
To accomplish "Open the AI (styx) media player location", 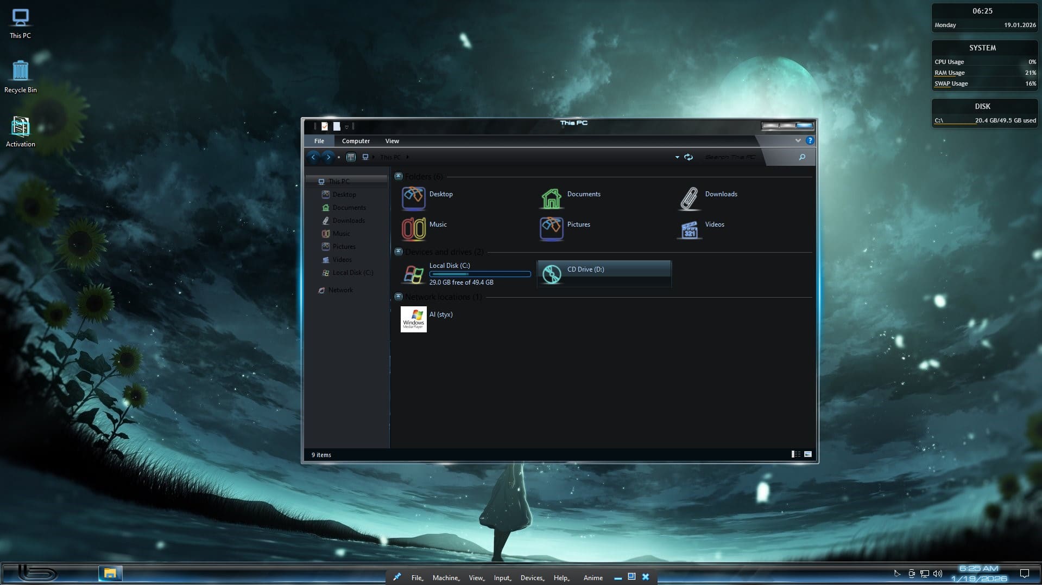I will click(x=413, y=319).
